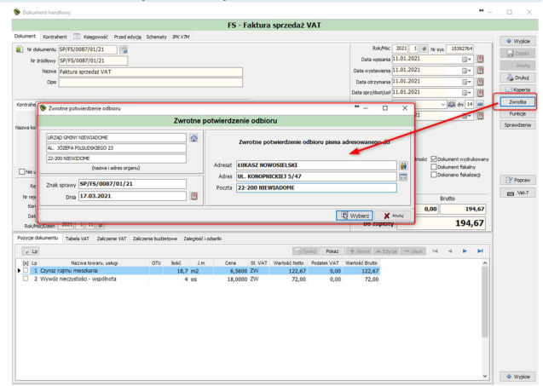Click calendar icon beside Data wpisania
Image resolution: width=543 pixels, height=386 pixels.
pos(480,59)
